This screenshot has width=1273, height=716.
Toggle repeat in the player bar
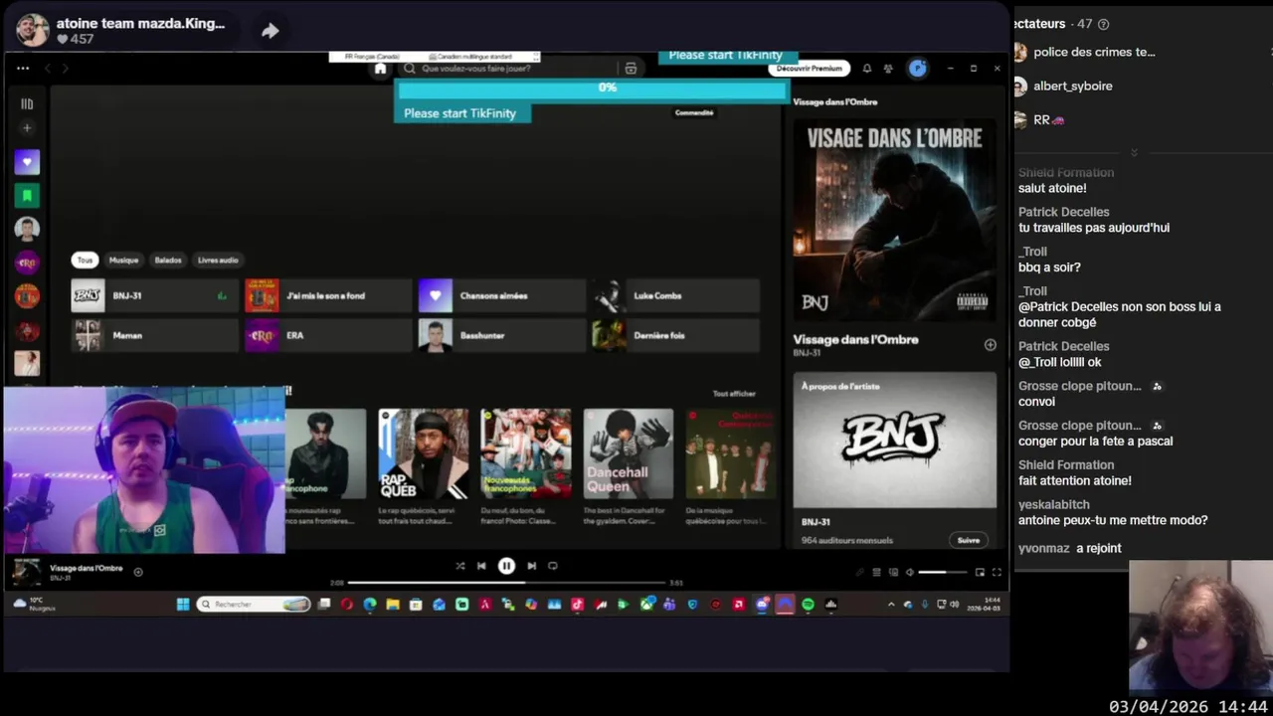click(553, 566)
